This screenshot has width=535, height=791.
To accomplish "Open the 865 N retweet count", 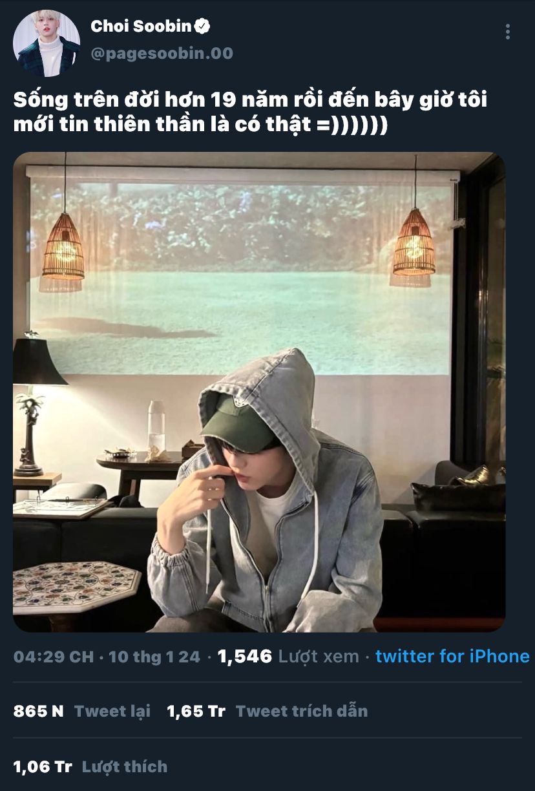I will coord(38,712).
